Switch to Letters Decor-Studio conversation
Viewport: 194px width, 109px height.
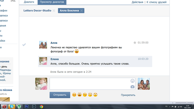37,11
